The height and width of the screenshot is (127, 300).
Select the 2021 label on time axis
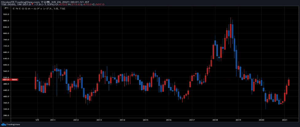[x=285, y=120]
